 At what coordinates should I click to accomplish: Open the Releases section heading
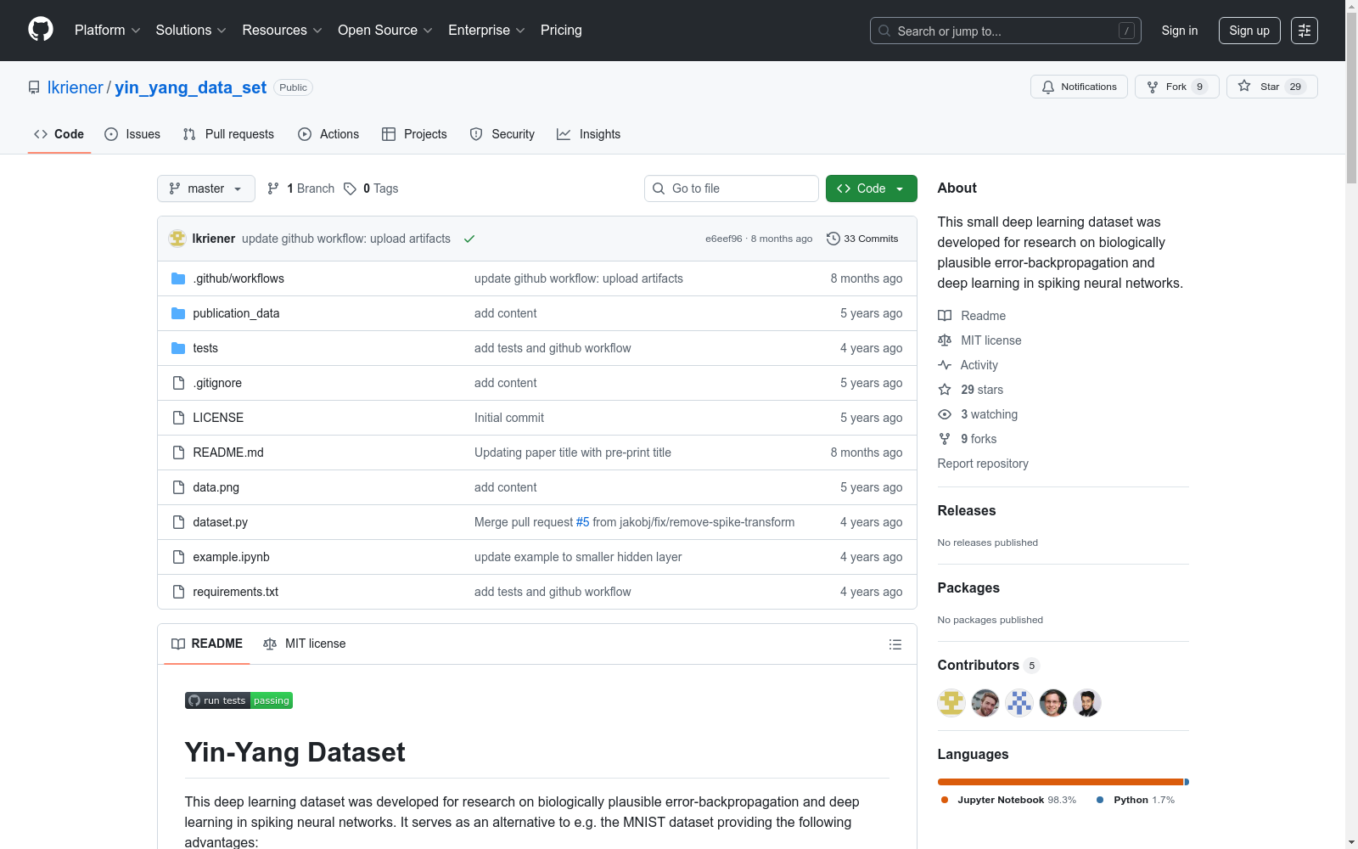pyautogui.click(x=967, y=510)
